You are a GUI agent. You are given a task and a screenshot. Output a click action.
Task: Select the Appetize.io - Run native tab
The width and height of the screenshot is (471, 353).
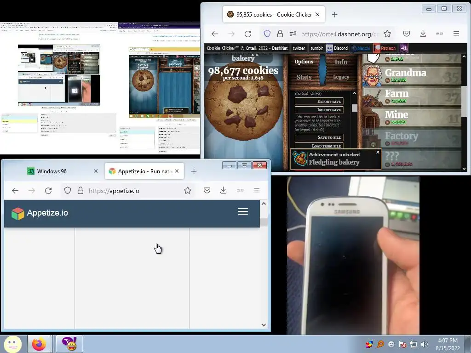[x=144, y=171]
